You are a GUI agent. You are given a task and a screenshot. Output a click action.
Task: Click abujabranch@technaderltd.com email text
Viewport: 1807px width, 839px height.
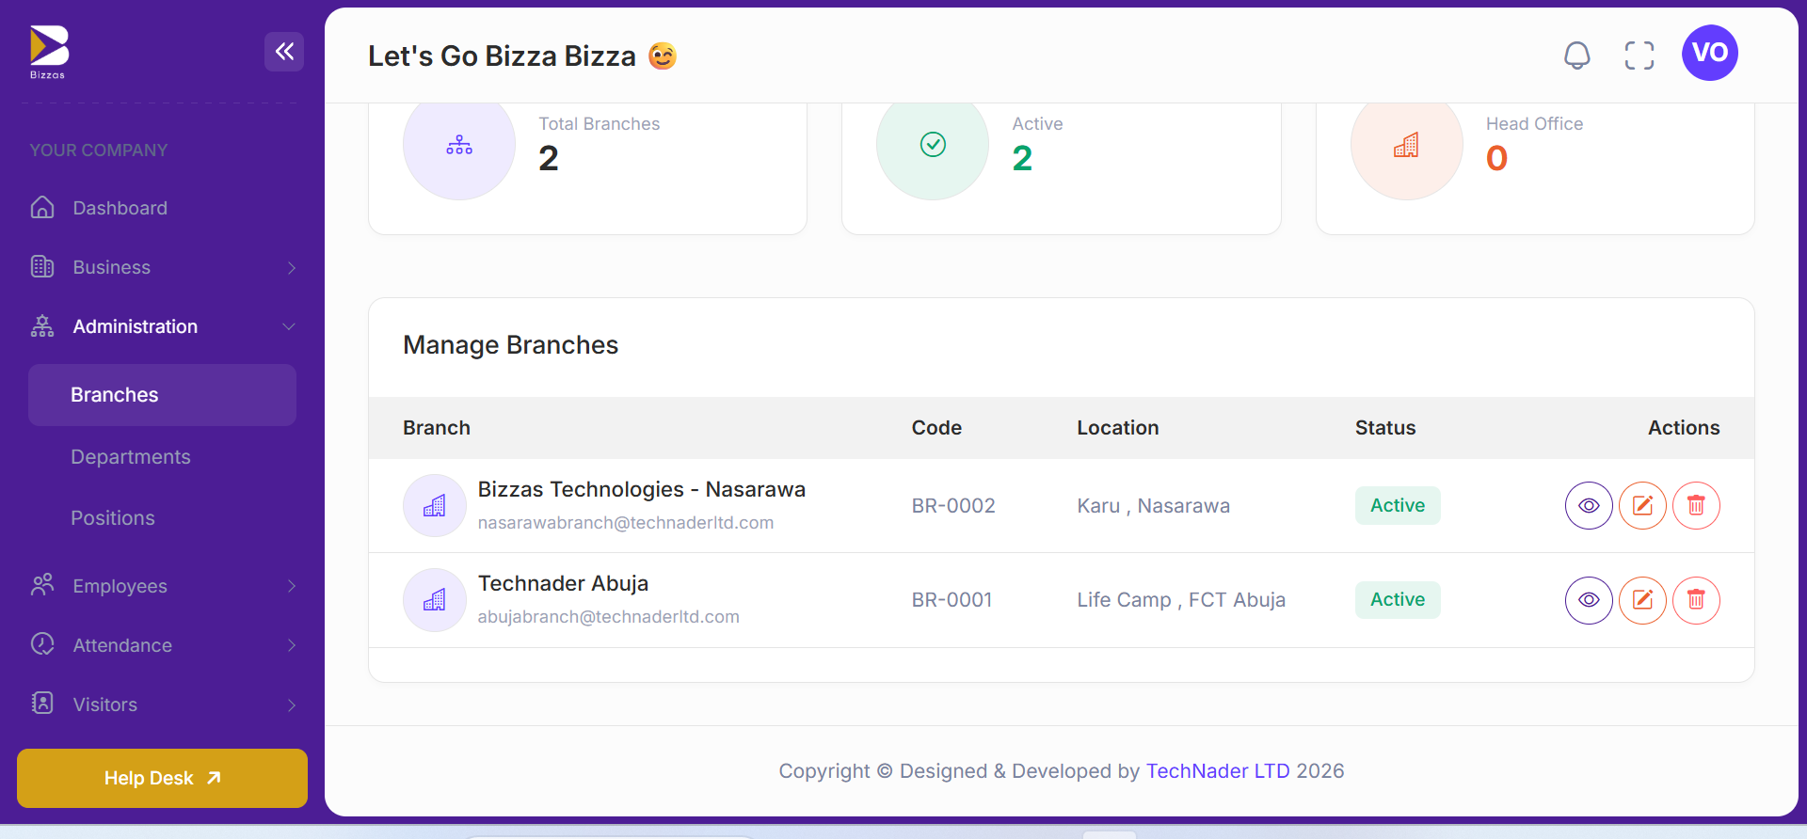coord(609,617)
